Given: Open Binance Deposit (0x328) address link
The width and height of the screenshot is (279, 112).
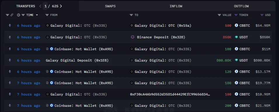Looking at the screenshot, I should 161,37.
